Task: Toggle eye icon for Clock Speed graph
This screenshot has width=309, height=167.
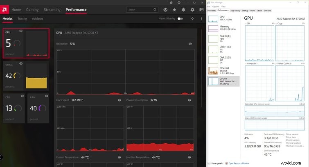Action: [120, 100]
